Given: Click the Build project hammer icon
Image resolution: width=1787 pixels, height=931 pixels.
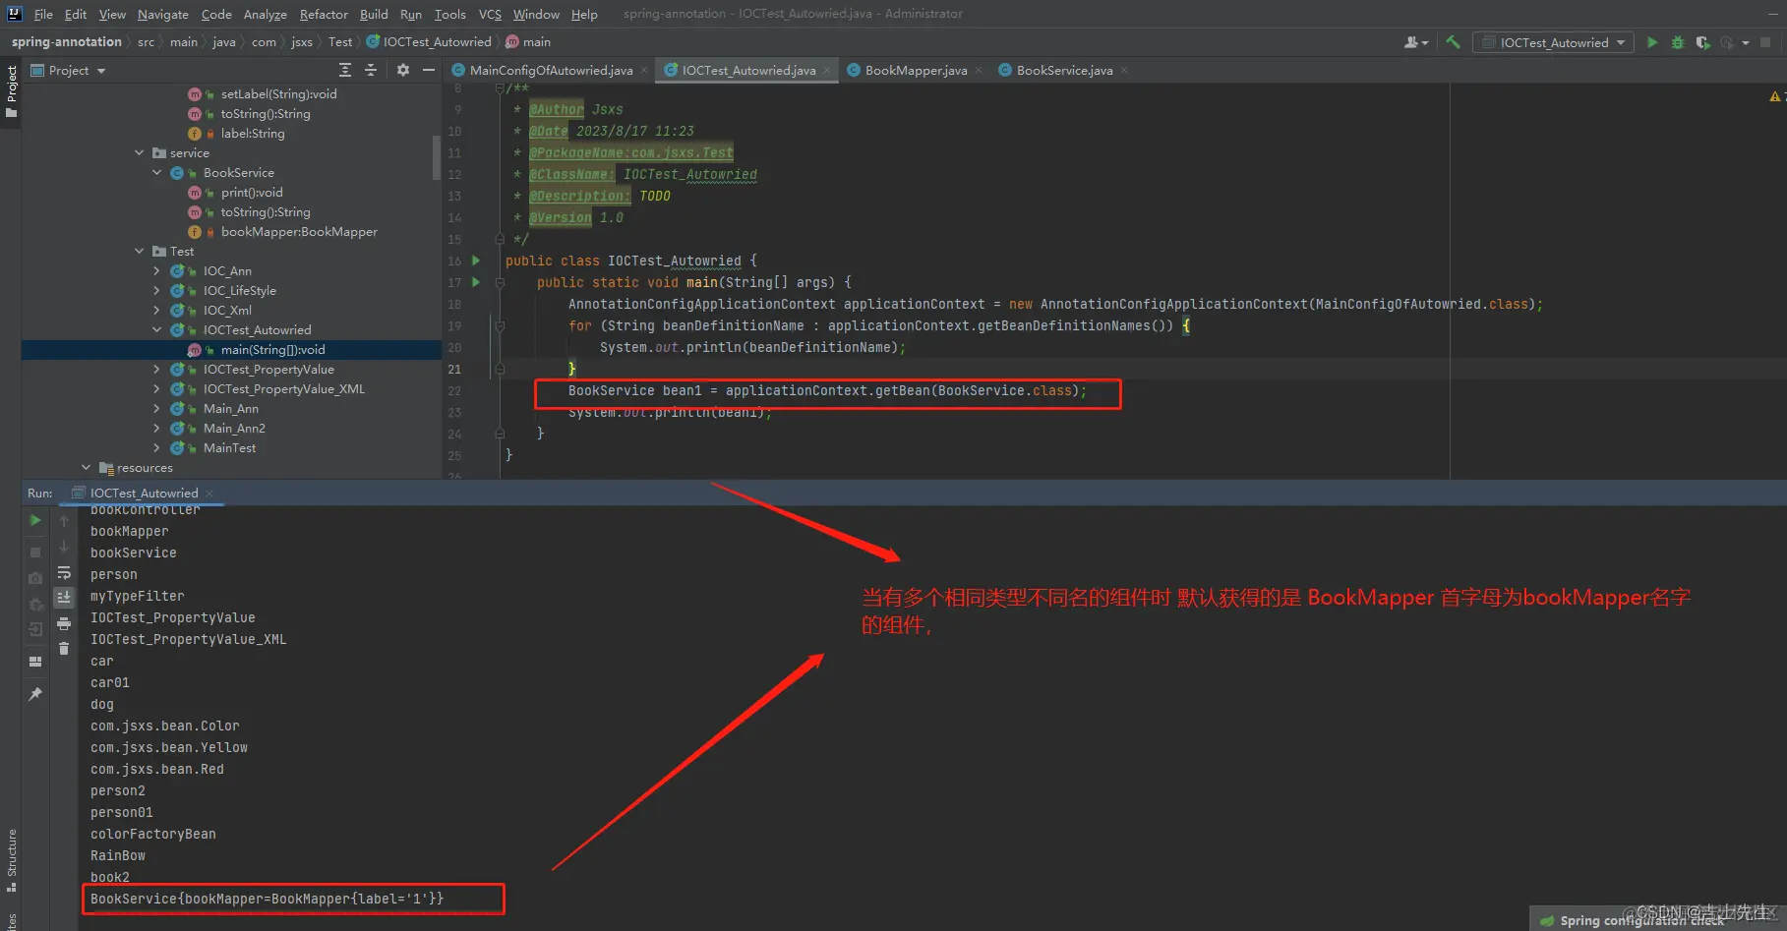Looking at the screenshot, I should (x=1453, y=42).
